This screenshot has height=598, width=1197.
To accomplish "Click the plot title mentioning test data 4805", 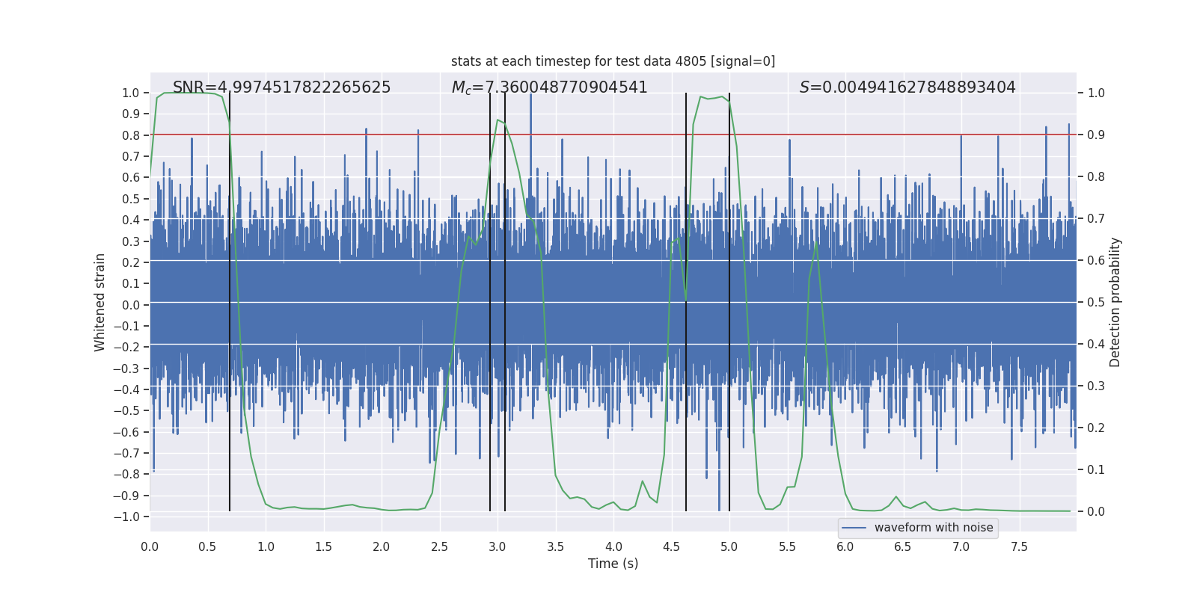I will 613,61.
